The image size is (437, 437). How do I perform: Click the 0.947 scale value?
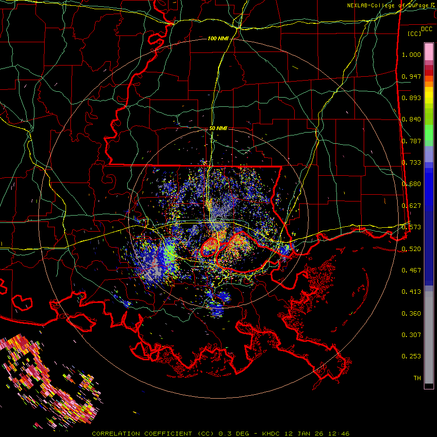(x=411, y=76)
